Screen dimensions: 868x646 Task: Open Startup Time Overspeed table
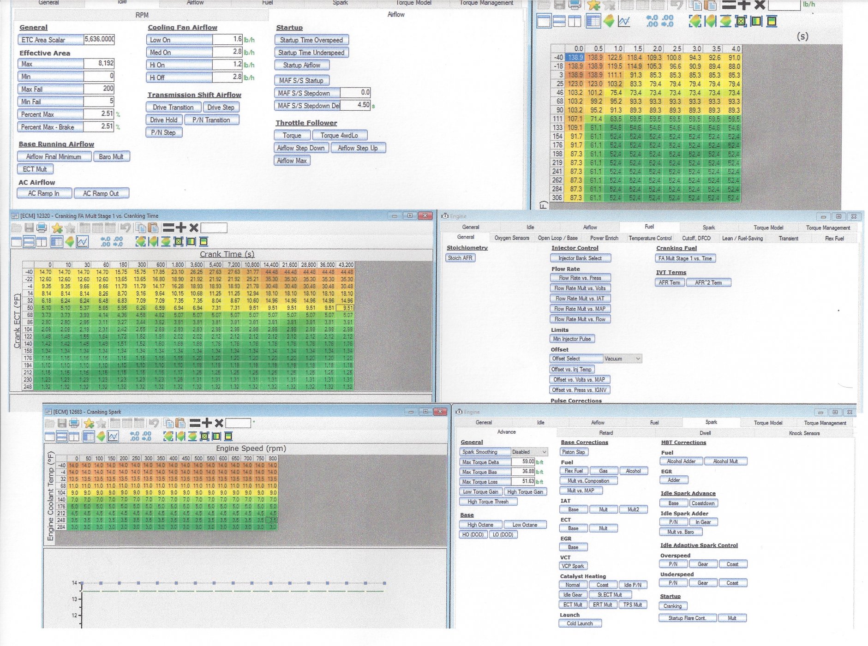(311, 40)
